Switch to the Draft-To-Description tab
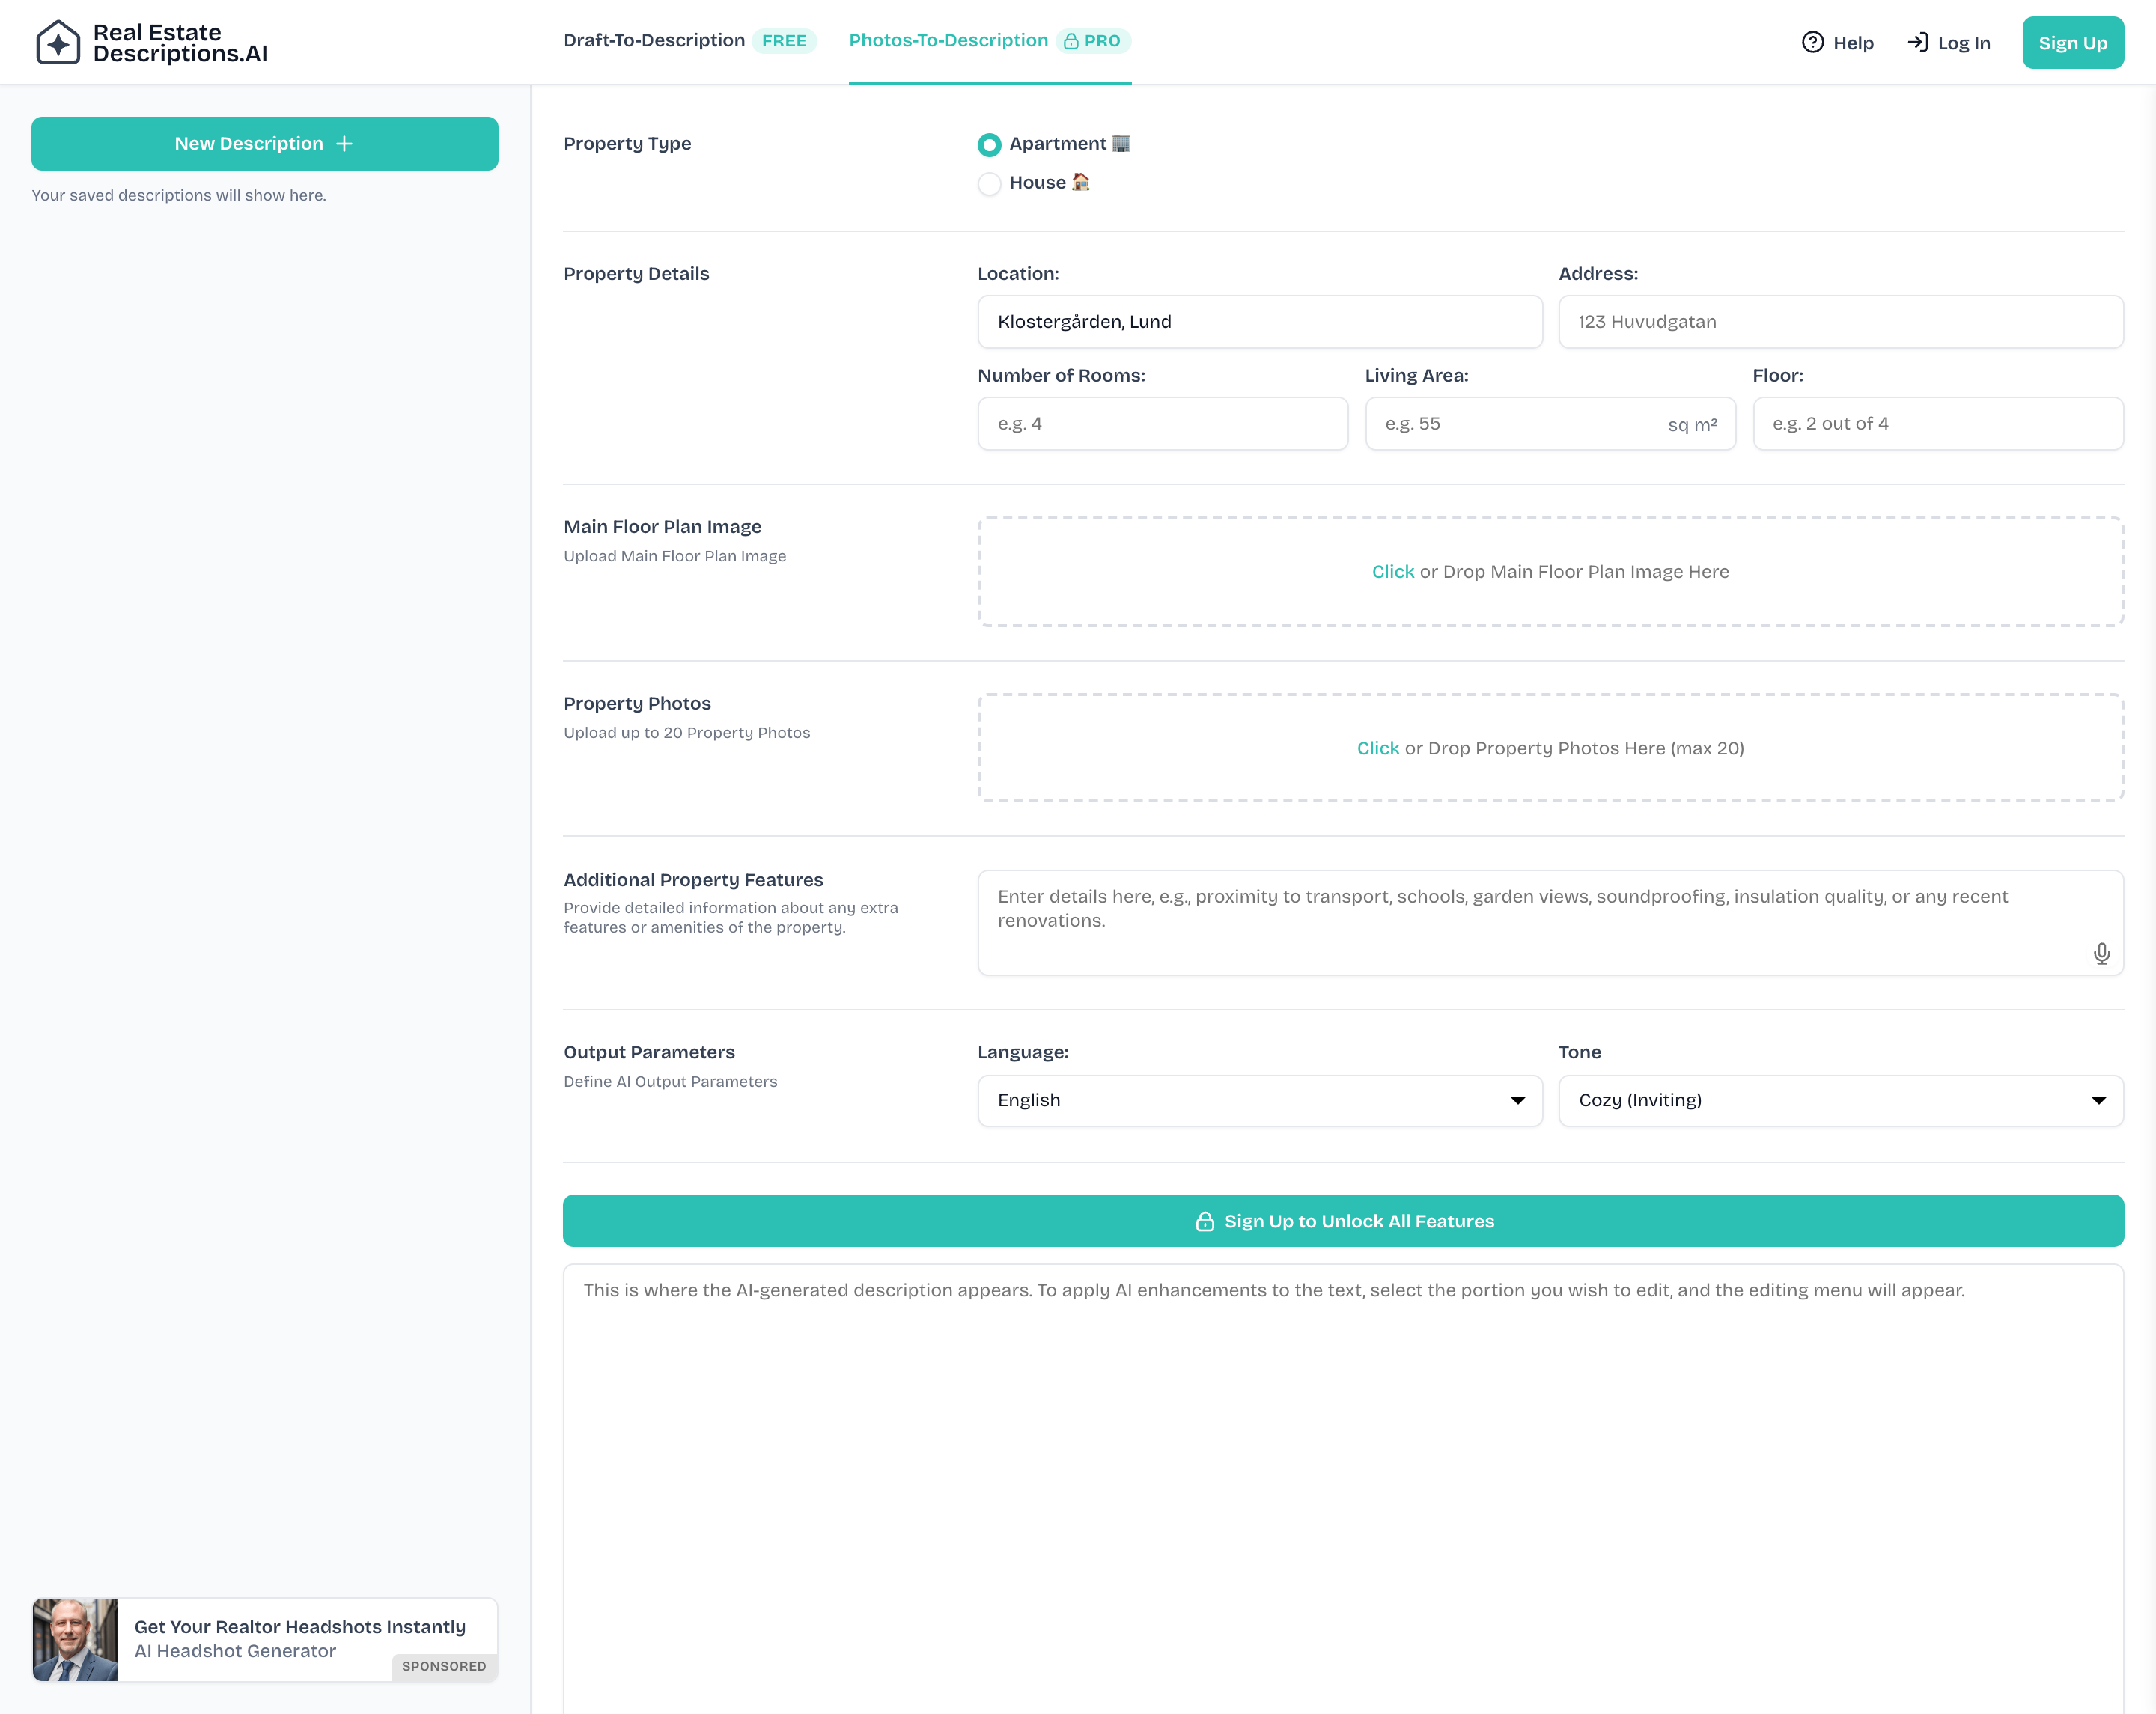The height and width of the screenshot is (1714, 2156). click(654, 41)
